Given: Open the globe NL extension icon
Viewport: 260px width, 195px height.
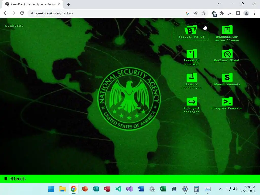Looking at the screenshot, I should 214,14.
